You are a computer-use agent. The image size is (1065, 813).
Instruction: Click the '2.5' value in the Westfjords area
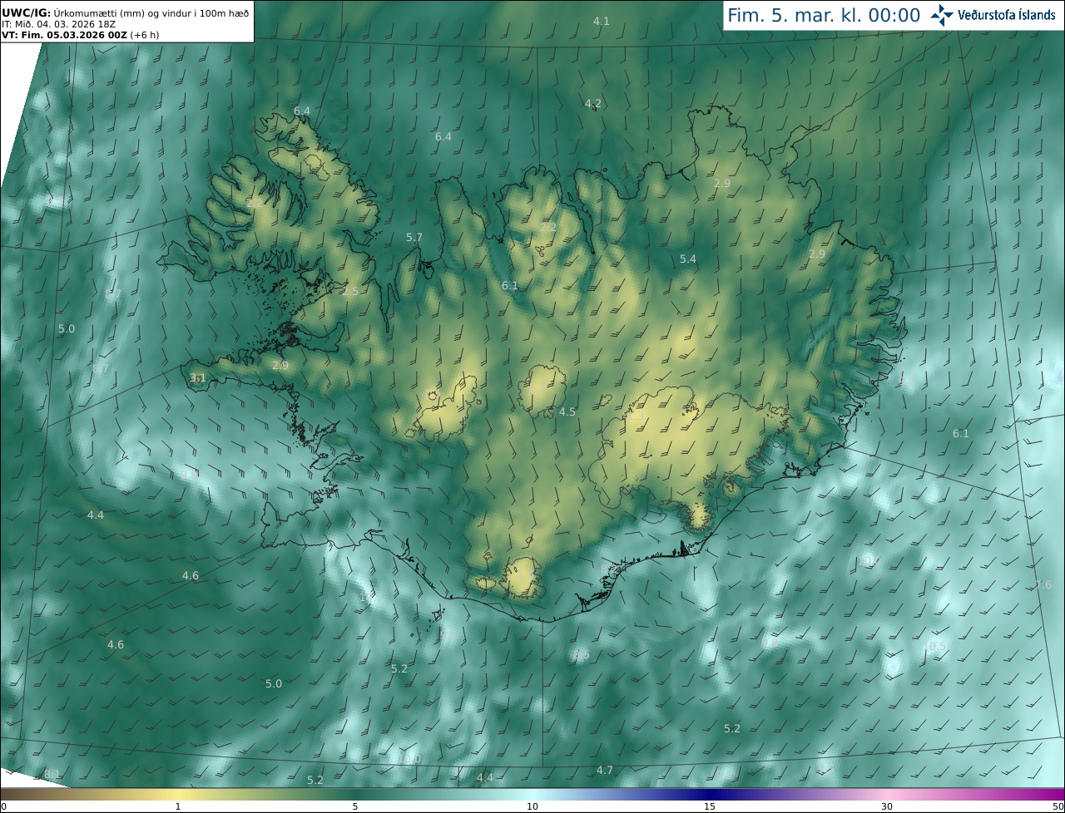[x=350, y=291]
